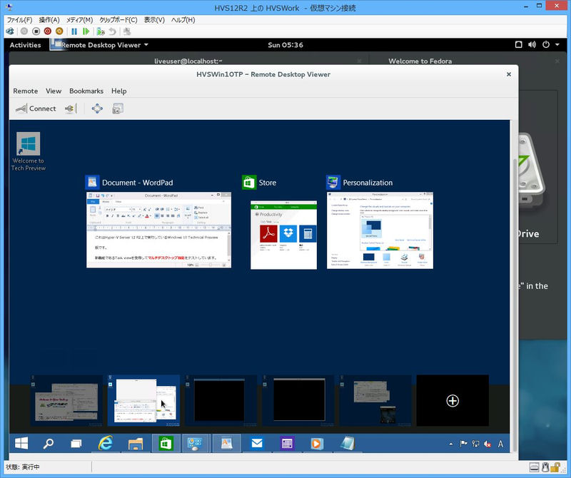The width and height of the screenshot is (571, 478).
Task: Click the Checkpoint toolbar icon
Action: coord(101,31)
